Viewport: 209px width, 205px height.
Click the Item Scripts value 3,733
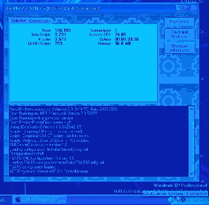[x=60, y=35]
